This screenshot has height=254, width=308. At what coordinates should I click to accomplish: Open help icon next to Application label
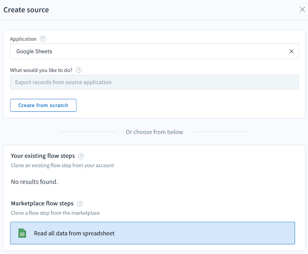point(43,39)
